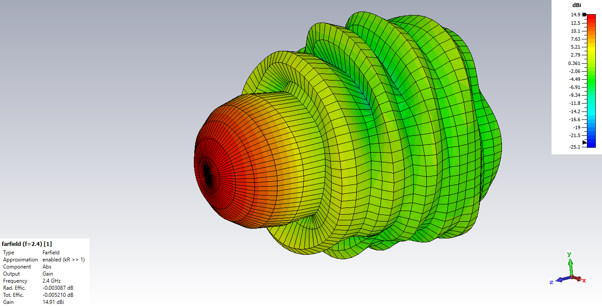Click the blue Z axis arrow

(x=560, y=280)
